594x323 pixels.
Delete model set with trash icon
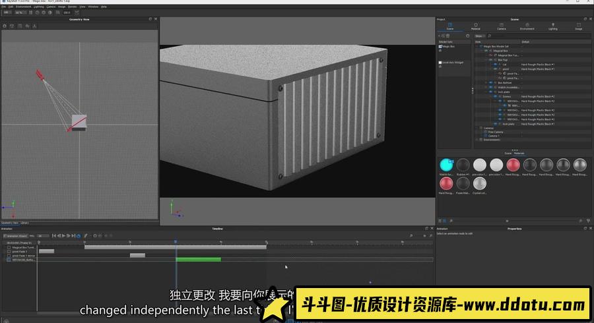[447, 36]
